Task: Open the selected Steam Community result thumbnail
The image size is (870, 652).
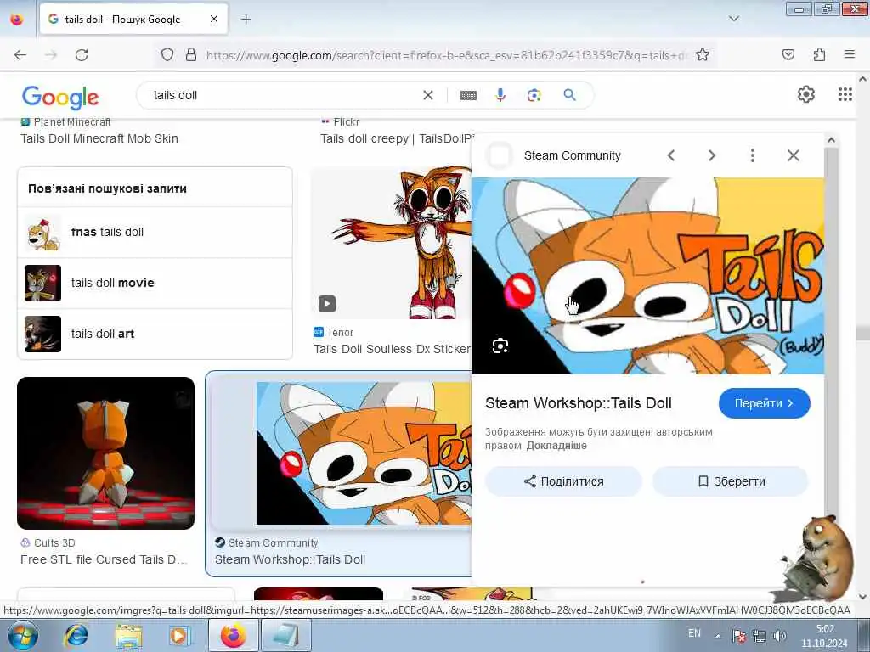Action: pos(364,453)
